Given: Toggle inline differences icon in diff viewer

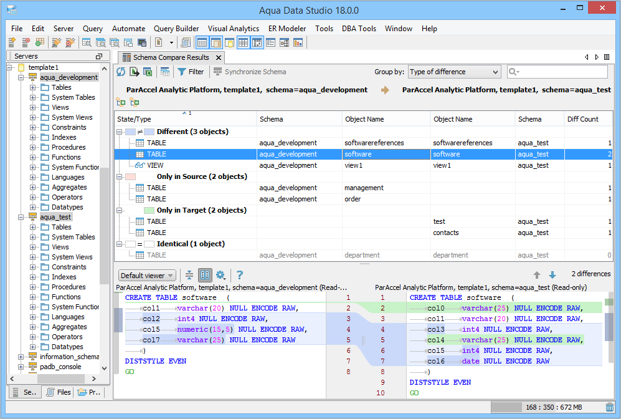Looking at the screenshot, I should click(x=189, y=275).
